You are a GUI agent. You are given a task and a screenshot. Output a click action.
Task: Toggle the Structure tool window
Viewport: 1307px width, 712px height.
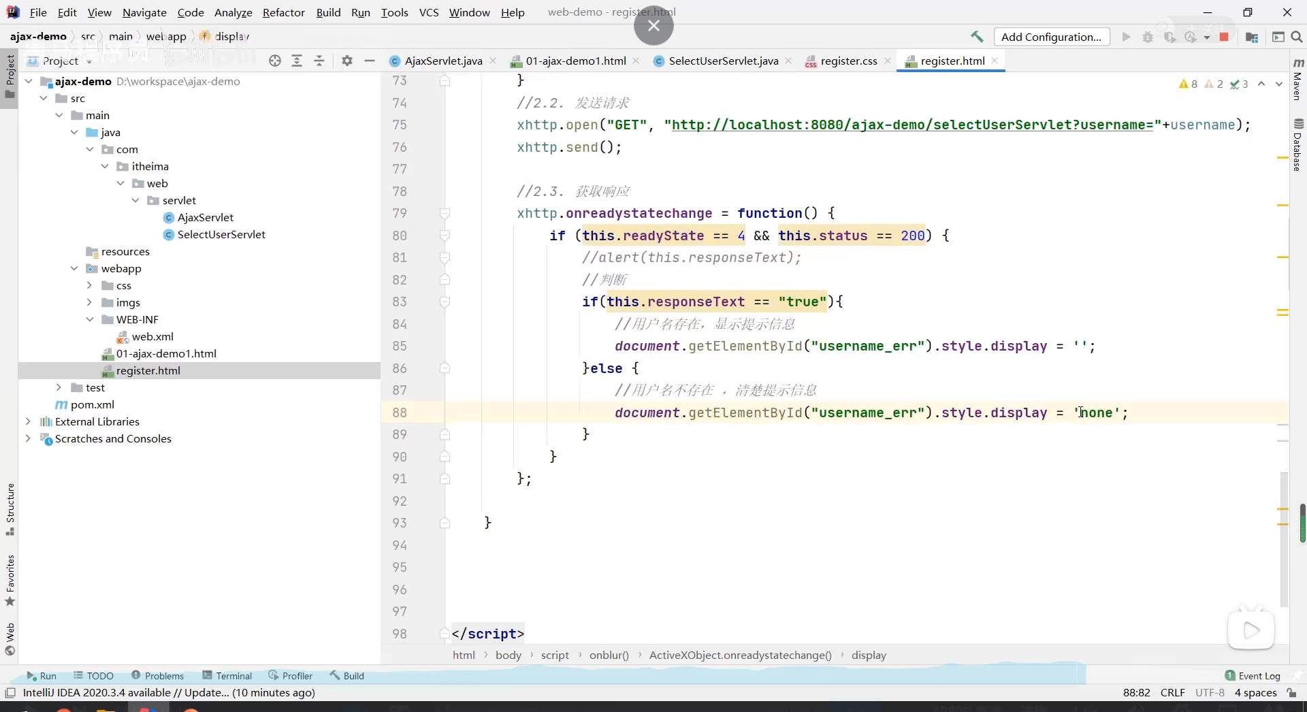10,508
